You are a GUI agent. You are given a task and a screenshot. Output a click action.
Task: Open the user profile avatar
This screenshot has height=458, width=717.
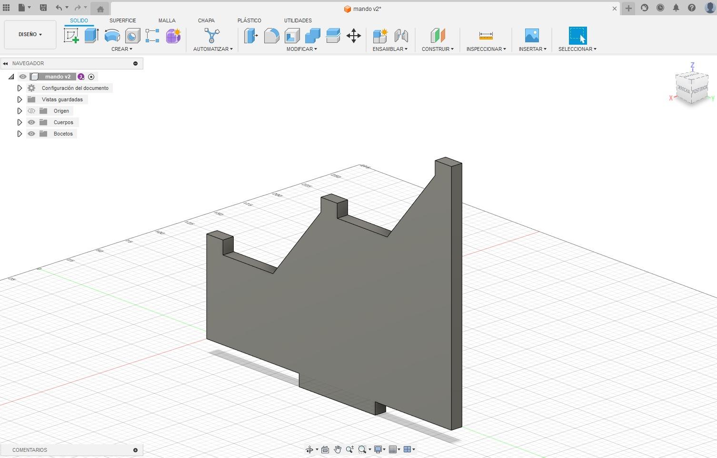pos(709,8)
